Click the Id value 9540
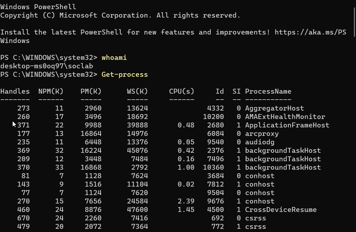The height and width of the screenshot is (232, 356). [215, 142]
